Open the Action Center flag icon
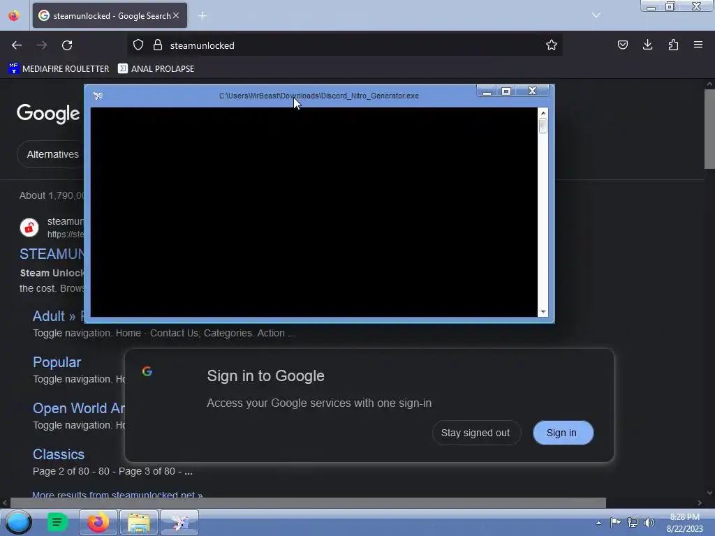 click(615, 522)
